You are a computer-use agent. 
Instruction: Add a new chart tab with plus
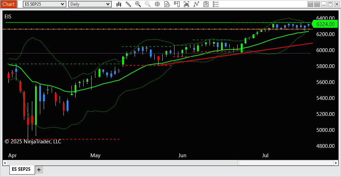click(39, 170)
